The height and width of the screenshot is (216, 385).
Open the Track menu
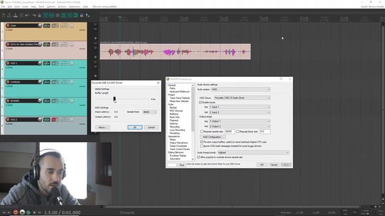point(42,7)
